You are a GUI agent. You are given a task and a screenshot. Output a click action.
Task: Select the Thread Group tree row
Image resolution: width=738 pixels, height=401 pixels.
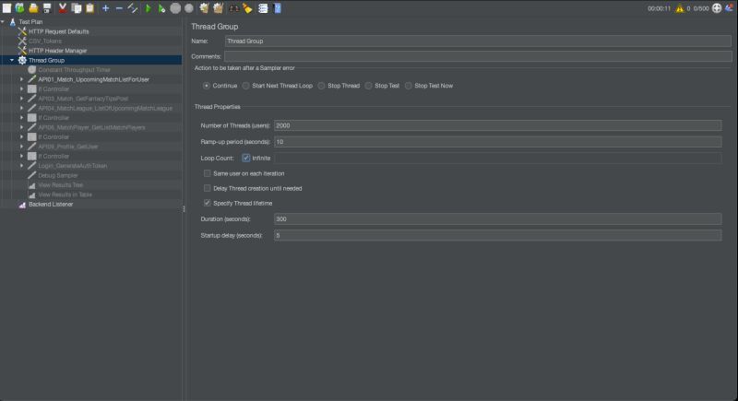click(x=90, y=60)
